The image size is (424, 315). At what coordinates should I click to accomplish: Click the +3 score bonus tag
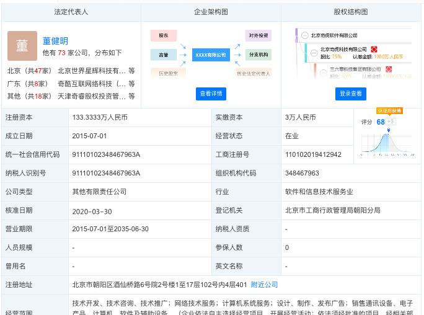(x=391, y=122)
